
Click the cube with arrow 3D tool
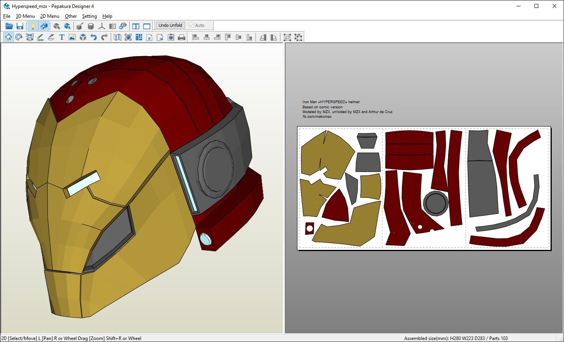pos(79,26)
